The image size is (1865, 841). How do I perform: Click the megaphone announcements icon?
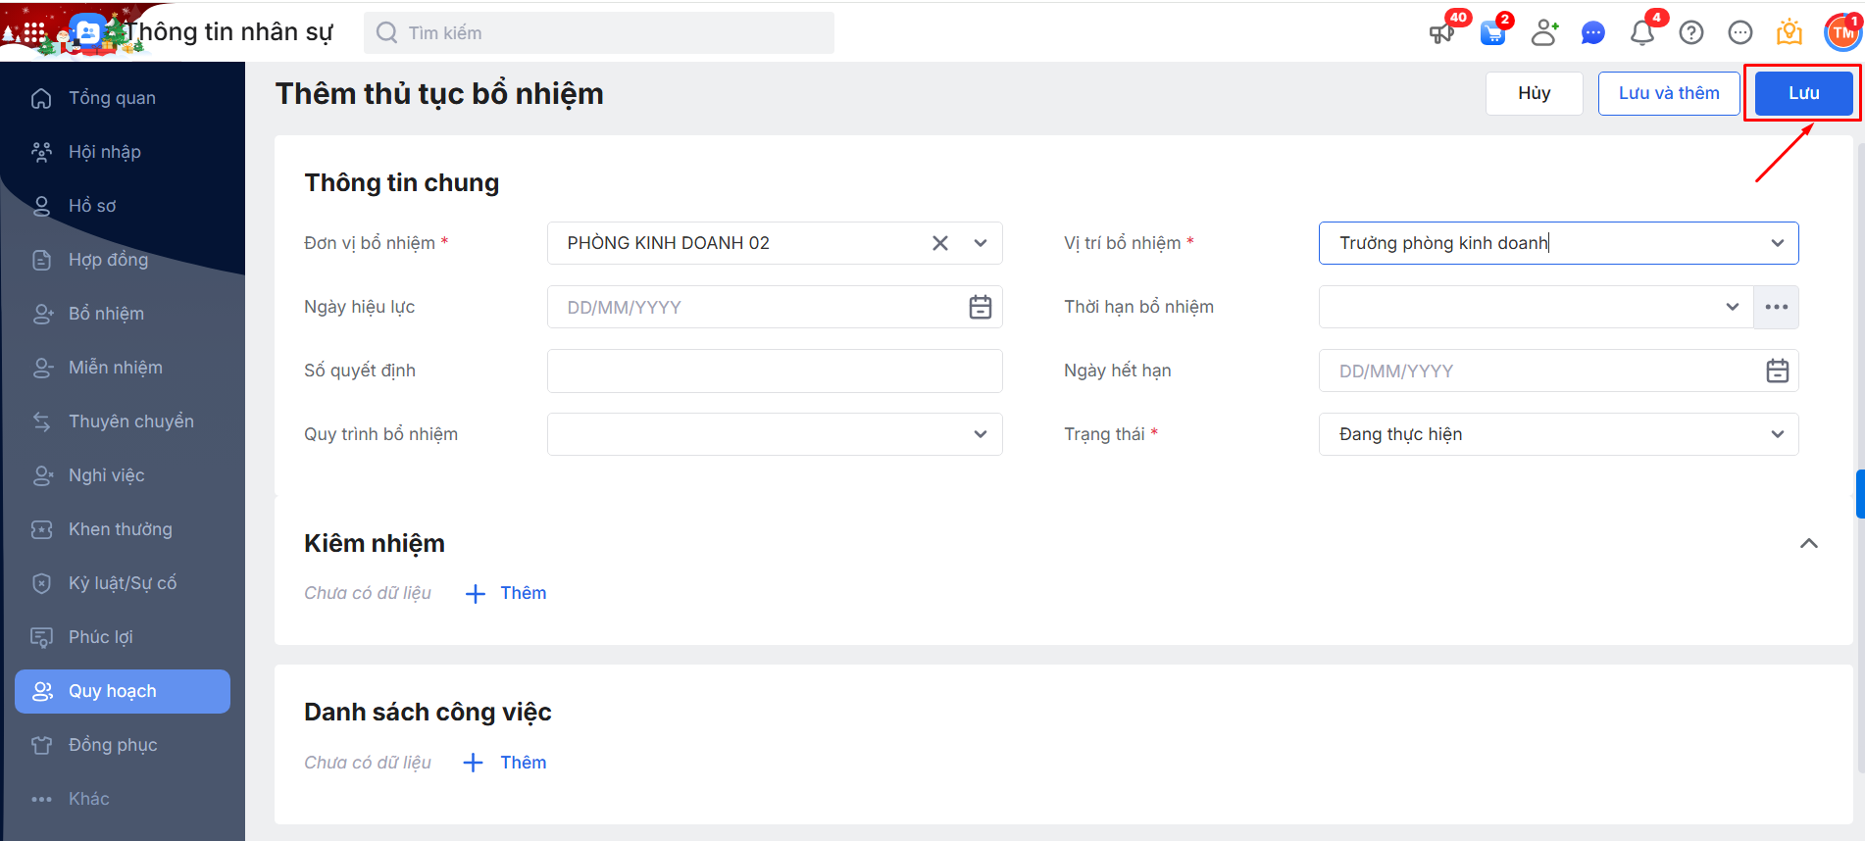pos(1440,33)
